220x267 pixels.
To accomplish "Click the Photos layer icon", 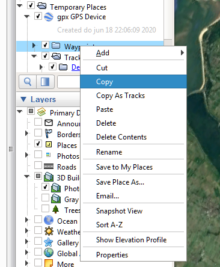I will coord(48,155).
